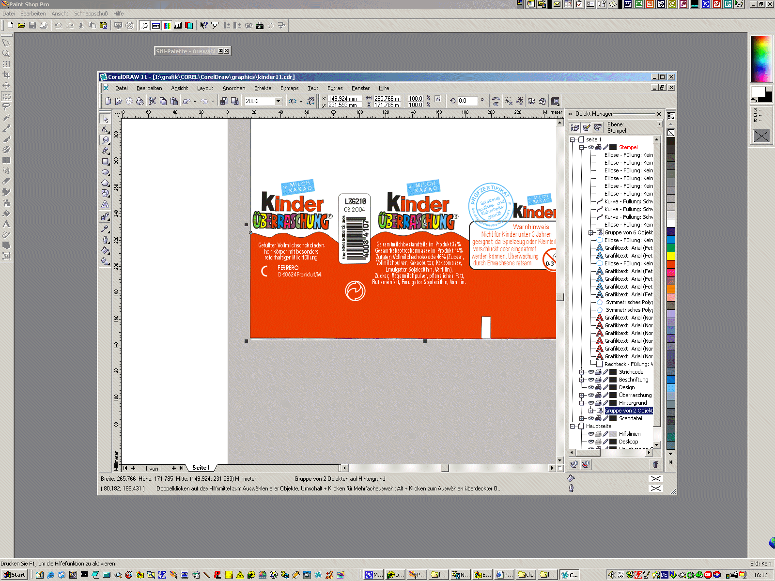
Task: Toggle eye visibility of Strichcode layer
Action: pyautogui.click(x=591, y=372)
